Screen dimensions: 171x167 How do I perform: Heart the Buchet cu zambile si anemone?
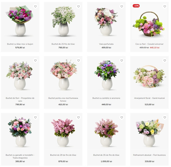[122, 60]
